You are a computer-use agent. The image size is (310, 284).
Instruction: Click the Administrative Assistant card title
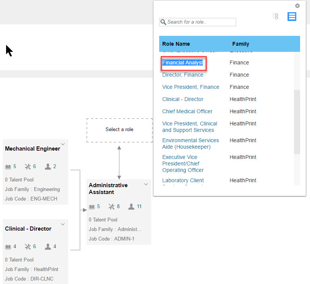(x=108, y=189)
